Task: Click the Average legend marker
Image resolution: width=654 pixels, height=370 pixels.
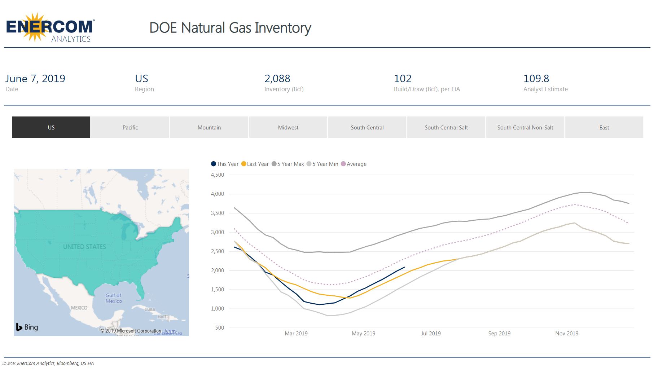Action: 343,164
